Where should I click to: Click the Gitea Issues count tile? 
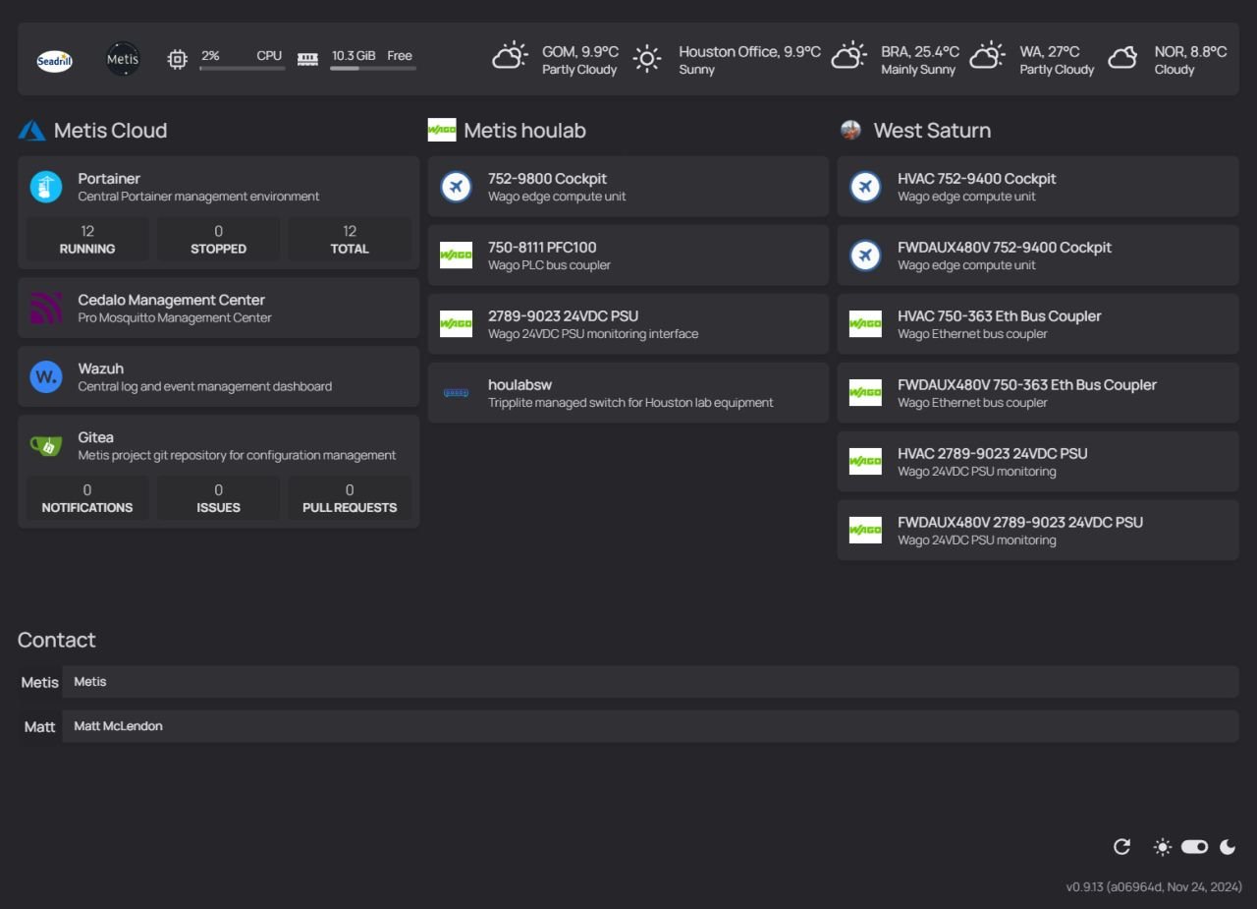[218, 498]
